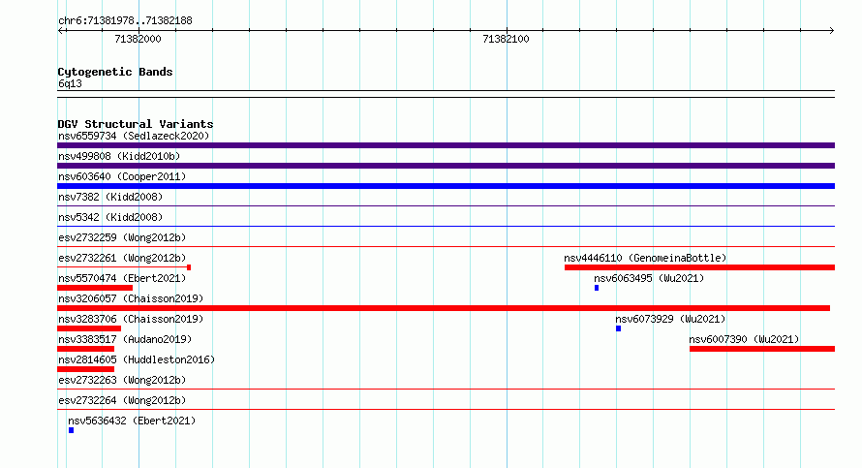The width and height of the screenshot is (862, 468).
Task: Open the esv2732263 (Wong2012b) label
Action: pyautogui.click(x=122, y=380)
